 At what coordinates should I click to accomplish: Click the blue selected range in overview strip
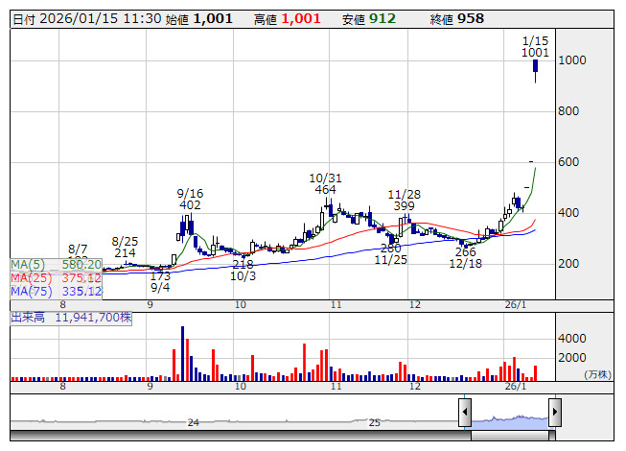click(x=509, y=419)
